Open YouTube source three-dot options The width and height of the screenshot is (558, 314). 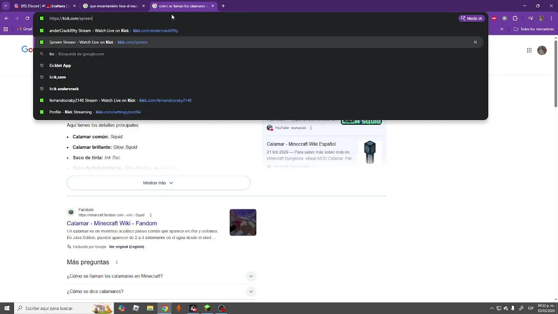tap(311, 128)
